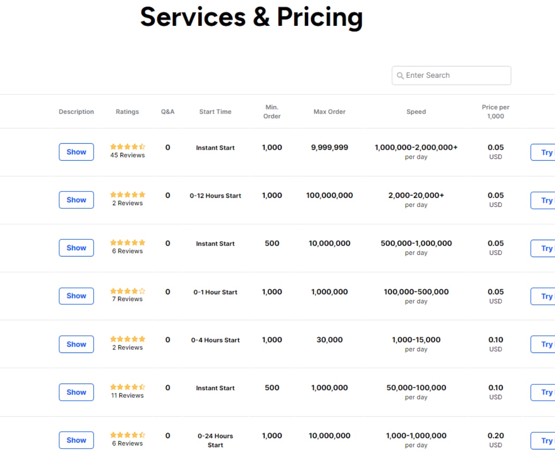Viewport: 555px width, 459px height.
Task: Show description for the 45 Reviews service
Action: [x=76, y=152]
